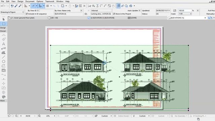
Task: Click the Redo arrow icon
Action: pyautogui.click(x=7, y=6)
